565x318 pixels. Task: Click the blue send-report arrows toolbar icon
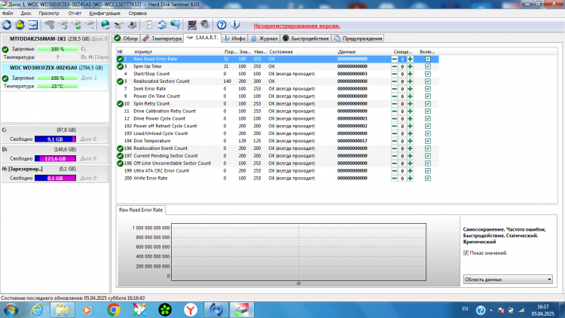point(162,25)
